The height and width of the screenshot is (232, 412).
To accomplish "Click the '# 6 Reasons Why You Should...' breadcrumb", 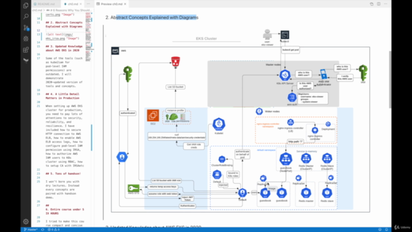I will coord(70,10).
